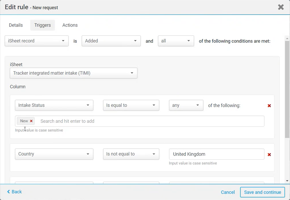Image resolution: width=290 pixels, height=200 pixels.
Task: Open the Tracker integrated matter intake iSheet dropdown
Action: coord(74,73)
